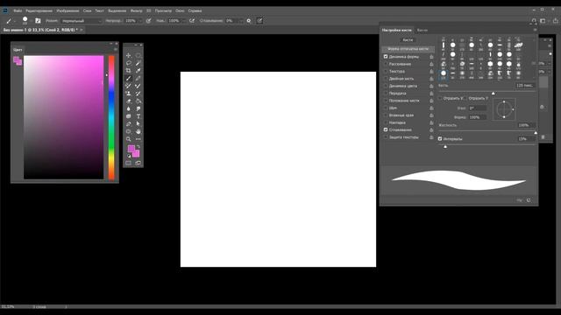This screenshot has height=315, width=561.
Task: Enable Текстура checkbox
Action: coord(386,71)
